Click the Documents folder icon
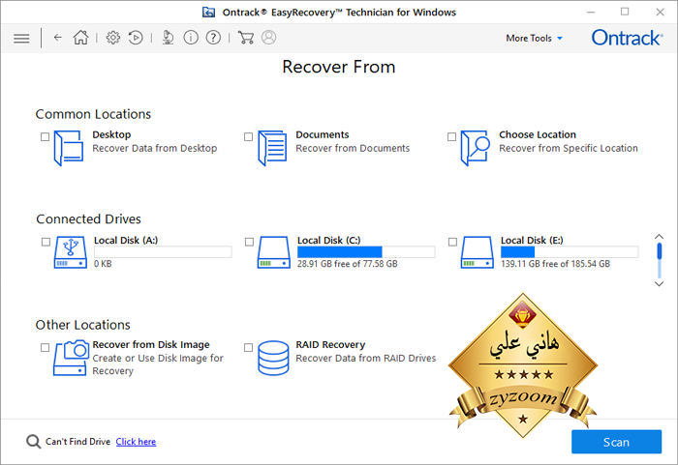 (x=272, y=148)
